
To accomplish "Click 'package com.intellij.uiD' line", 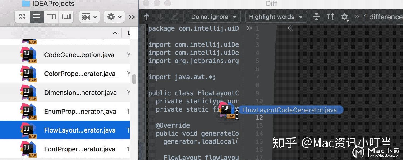I will (x=194, y=29).
